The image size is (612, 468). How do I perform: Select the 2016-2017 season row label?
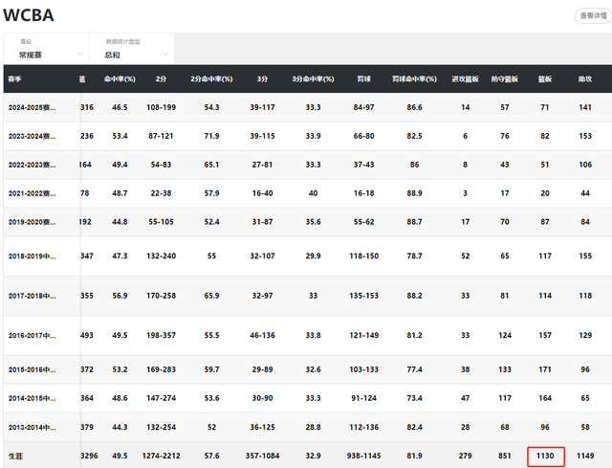32,335
